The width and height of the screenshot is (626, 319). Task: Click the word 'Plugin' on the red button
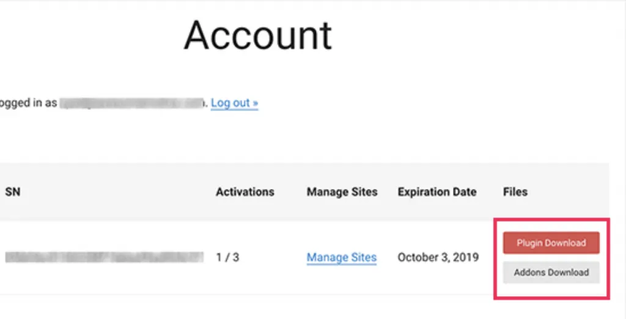[530, 243]
